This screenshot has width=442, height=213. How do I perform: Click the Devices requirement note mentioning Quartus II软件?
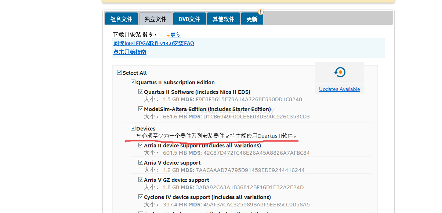(x=216, y=136)
